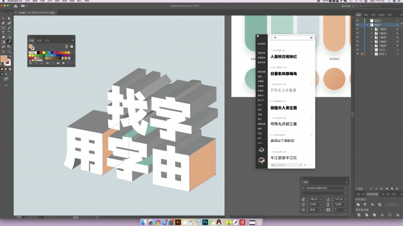Select the Zoom magnifier tool
403x226 pixels.
(9, 52)
